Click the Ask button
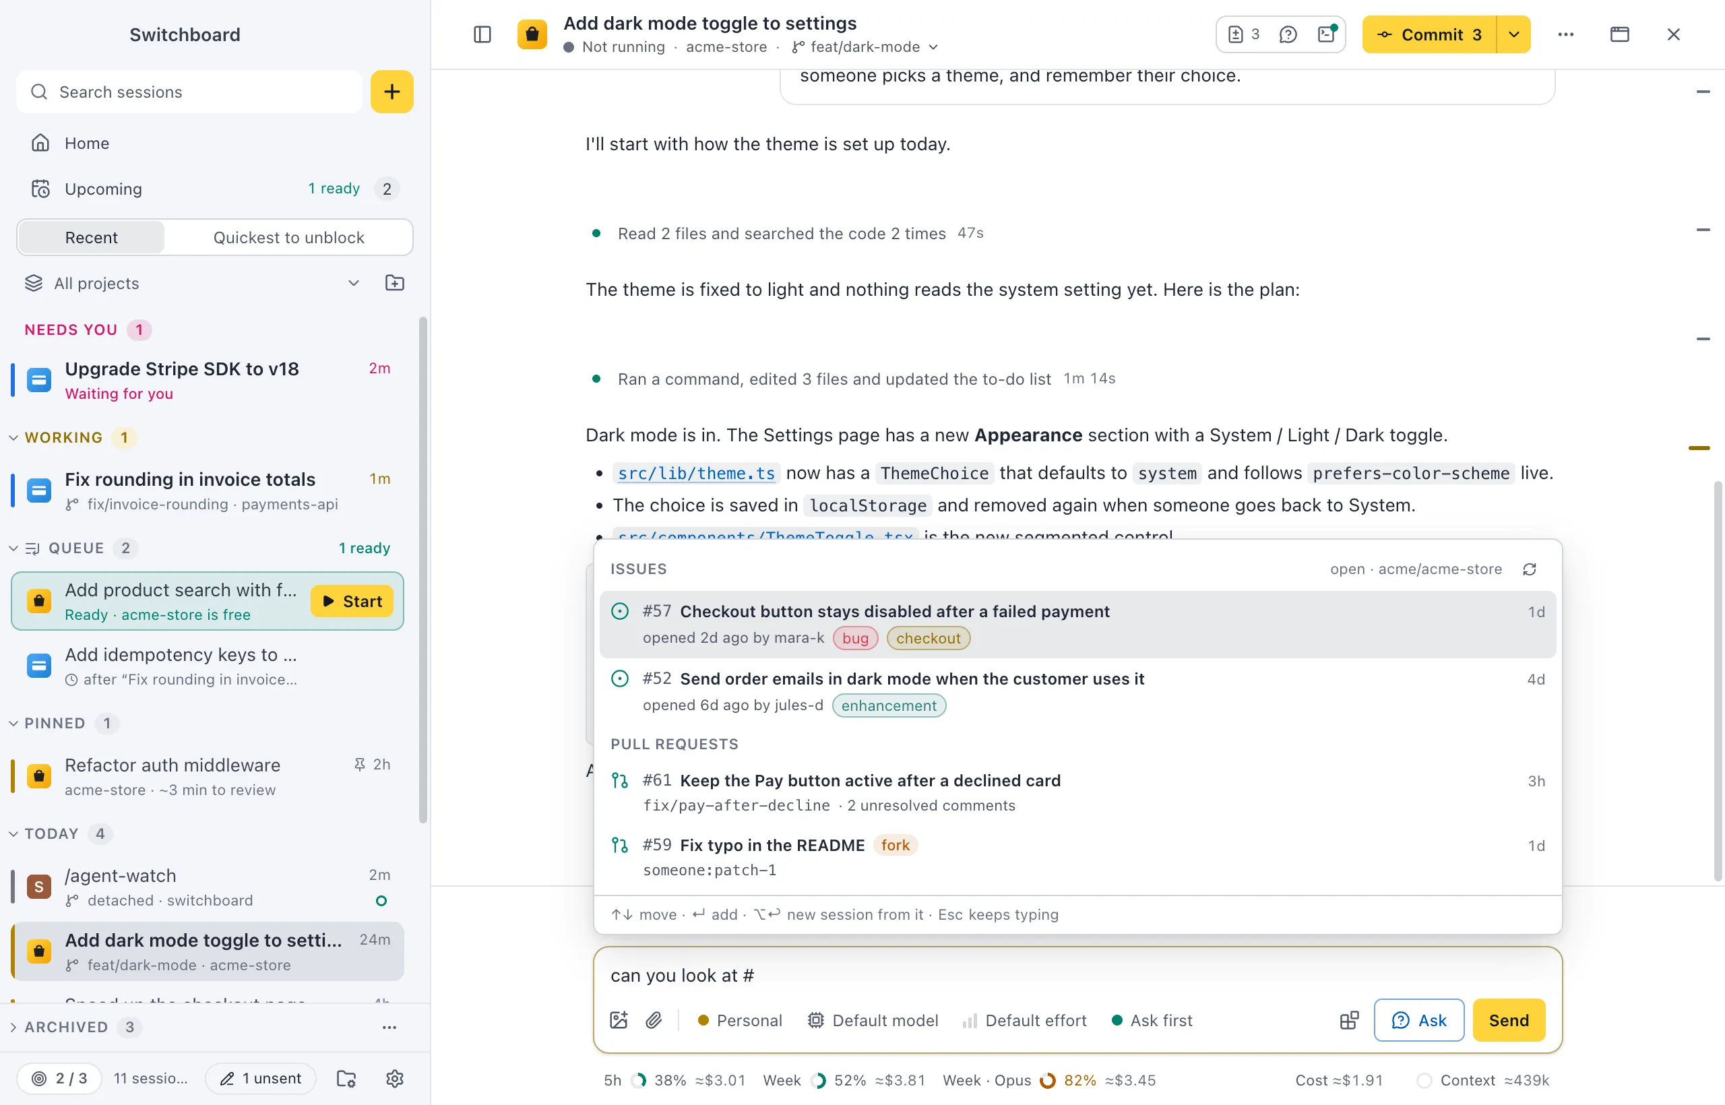1725x1105 pixels. (1418, 1020)
